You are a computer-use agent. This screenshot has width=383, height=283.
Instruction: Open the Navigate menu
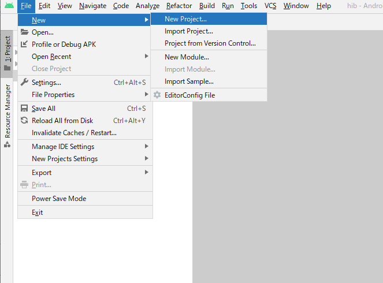click(93, 6)
